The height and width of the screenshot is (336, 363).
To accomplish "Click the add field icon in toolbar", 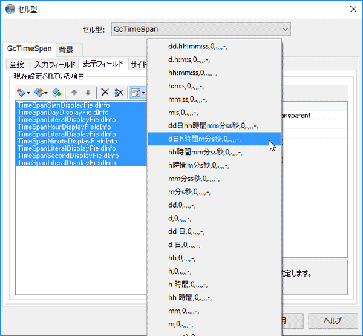I will [x=21, y=93].
